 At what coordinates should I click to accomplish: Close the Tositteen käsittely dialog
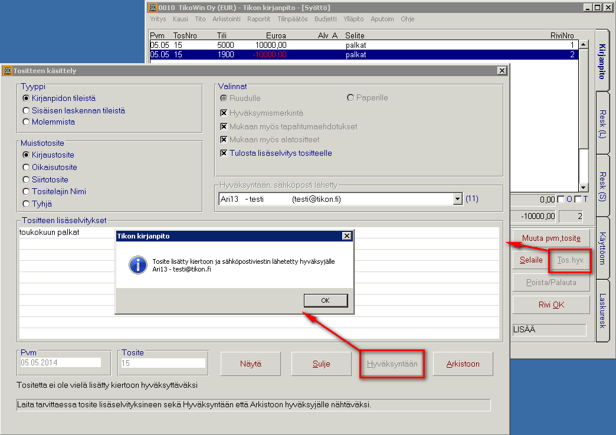tap(502, 71)
